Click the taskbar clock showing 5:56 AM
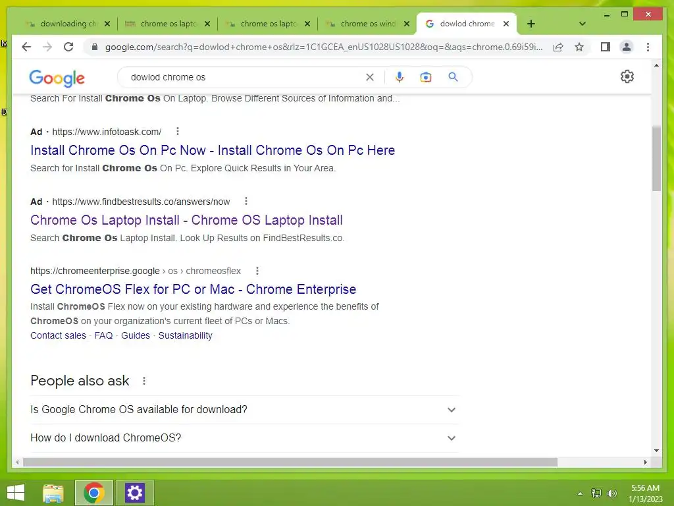Screen dimensions: 674x506 (x=645, y=493)
